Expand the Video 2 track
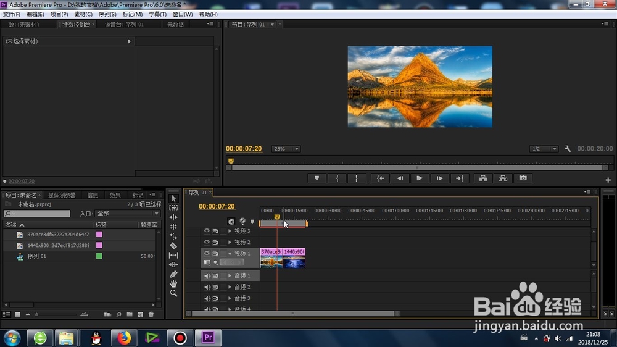The height and width of the screenshot is (347, 617). (230, 242)
